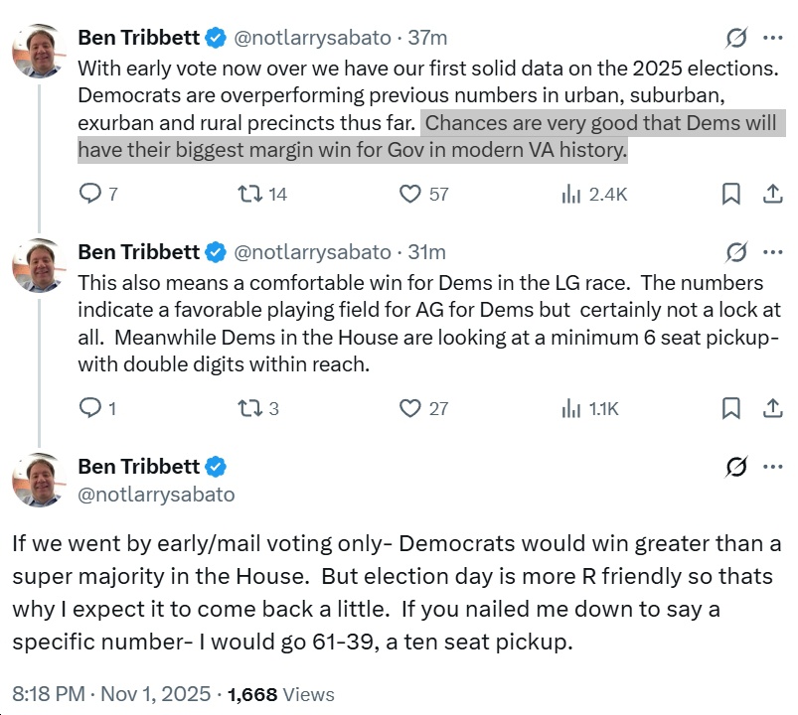
Task: Click the 8:18 PM Nov 1, 2025 timestamp
Action: point(111,694)
